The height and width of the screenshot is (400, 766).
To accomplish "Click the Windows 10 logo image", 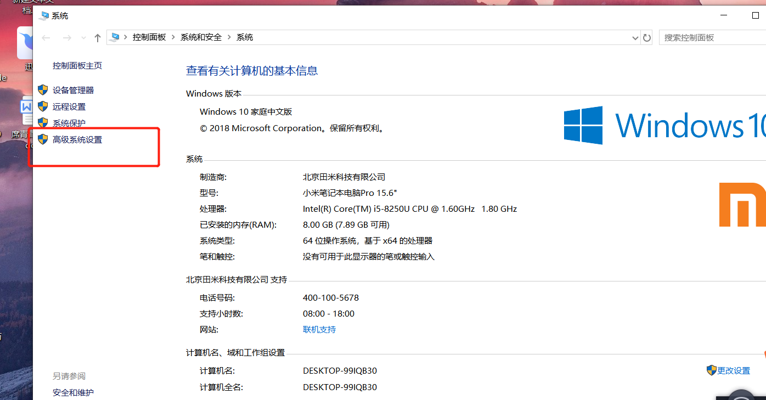I will [x=664, y=126].
